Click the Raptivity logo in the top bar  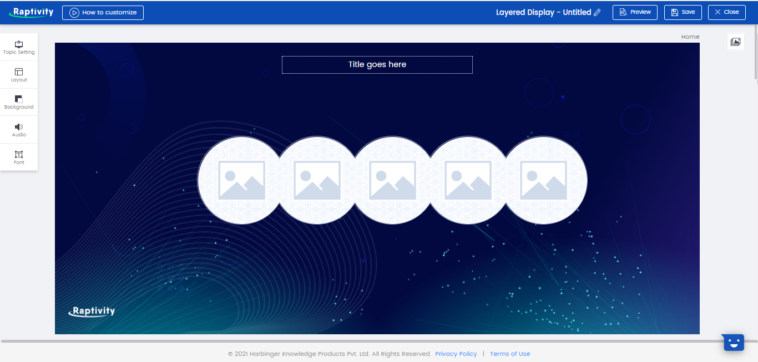[31, 12]
